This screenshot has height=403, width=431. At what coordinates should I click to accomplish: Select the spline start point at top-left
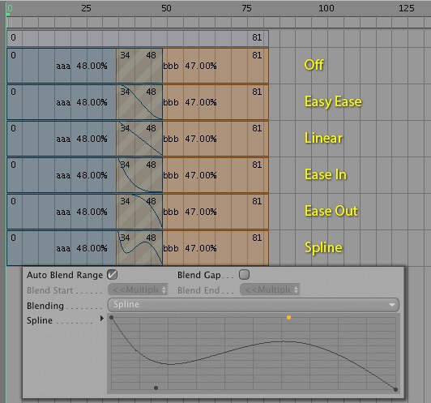click(x=111, y=317)
